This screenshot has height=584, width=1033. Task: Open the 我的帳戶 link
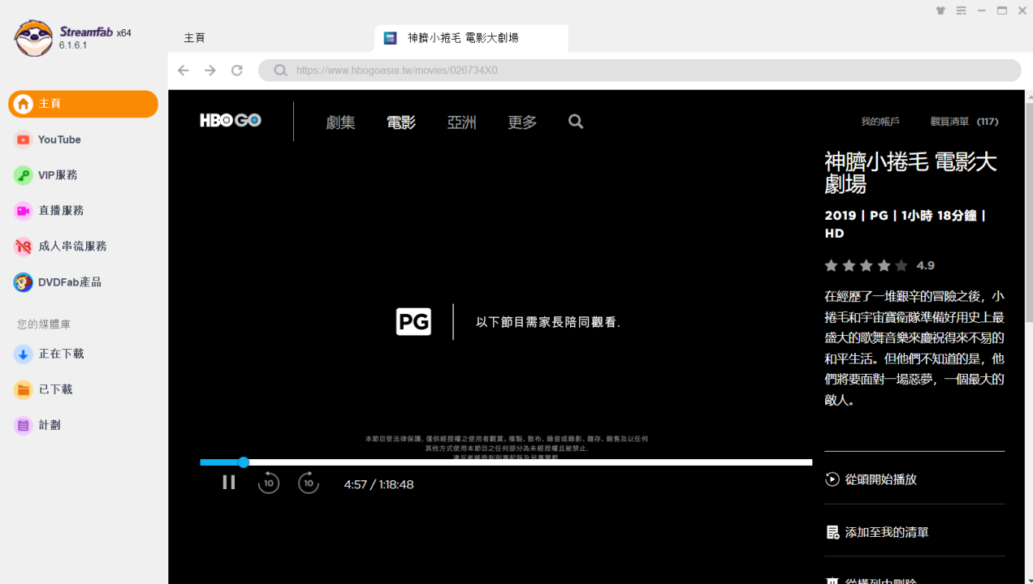coord(880,122)
